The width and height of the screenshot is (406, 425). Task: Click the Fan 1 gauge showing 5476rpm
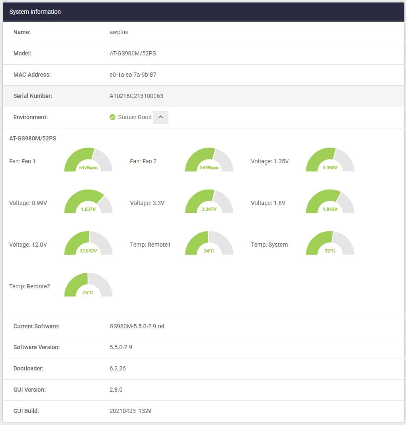(88, 160)
